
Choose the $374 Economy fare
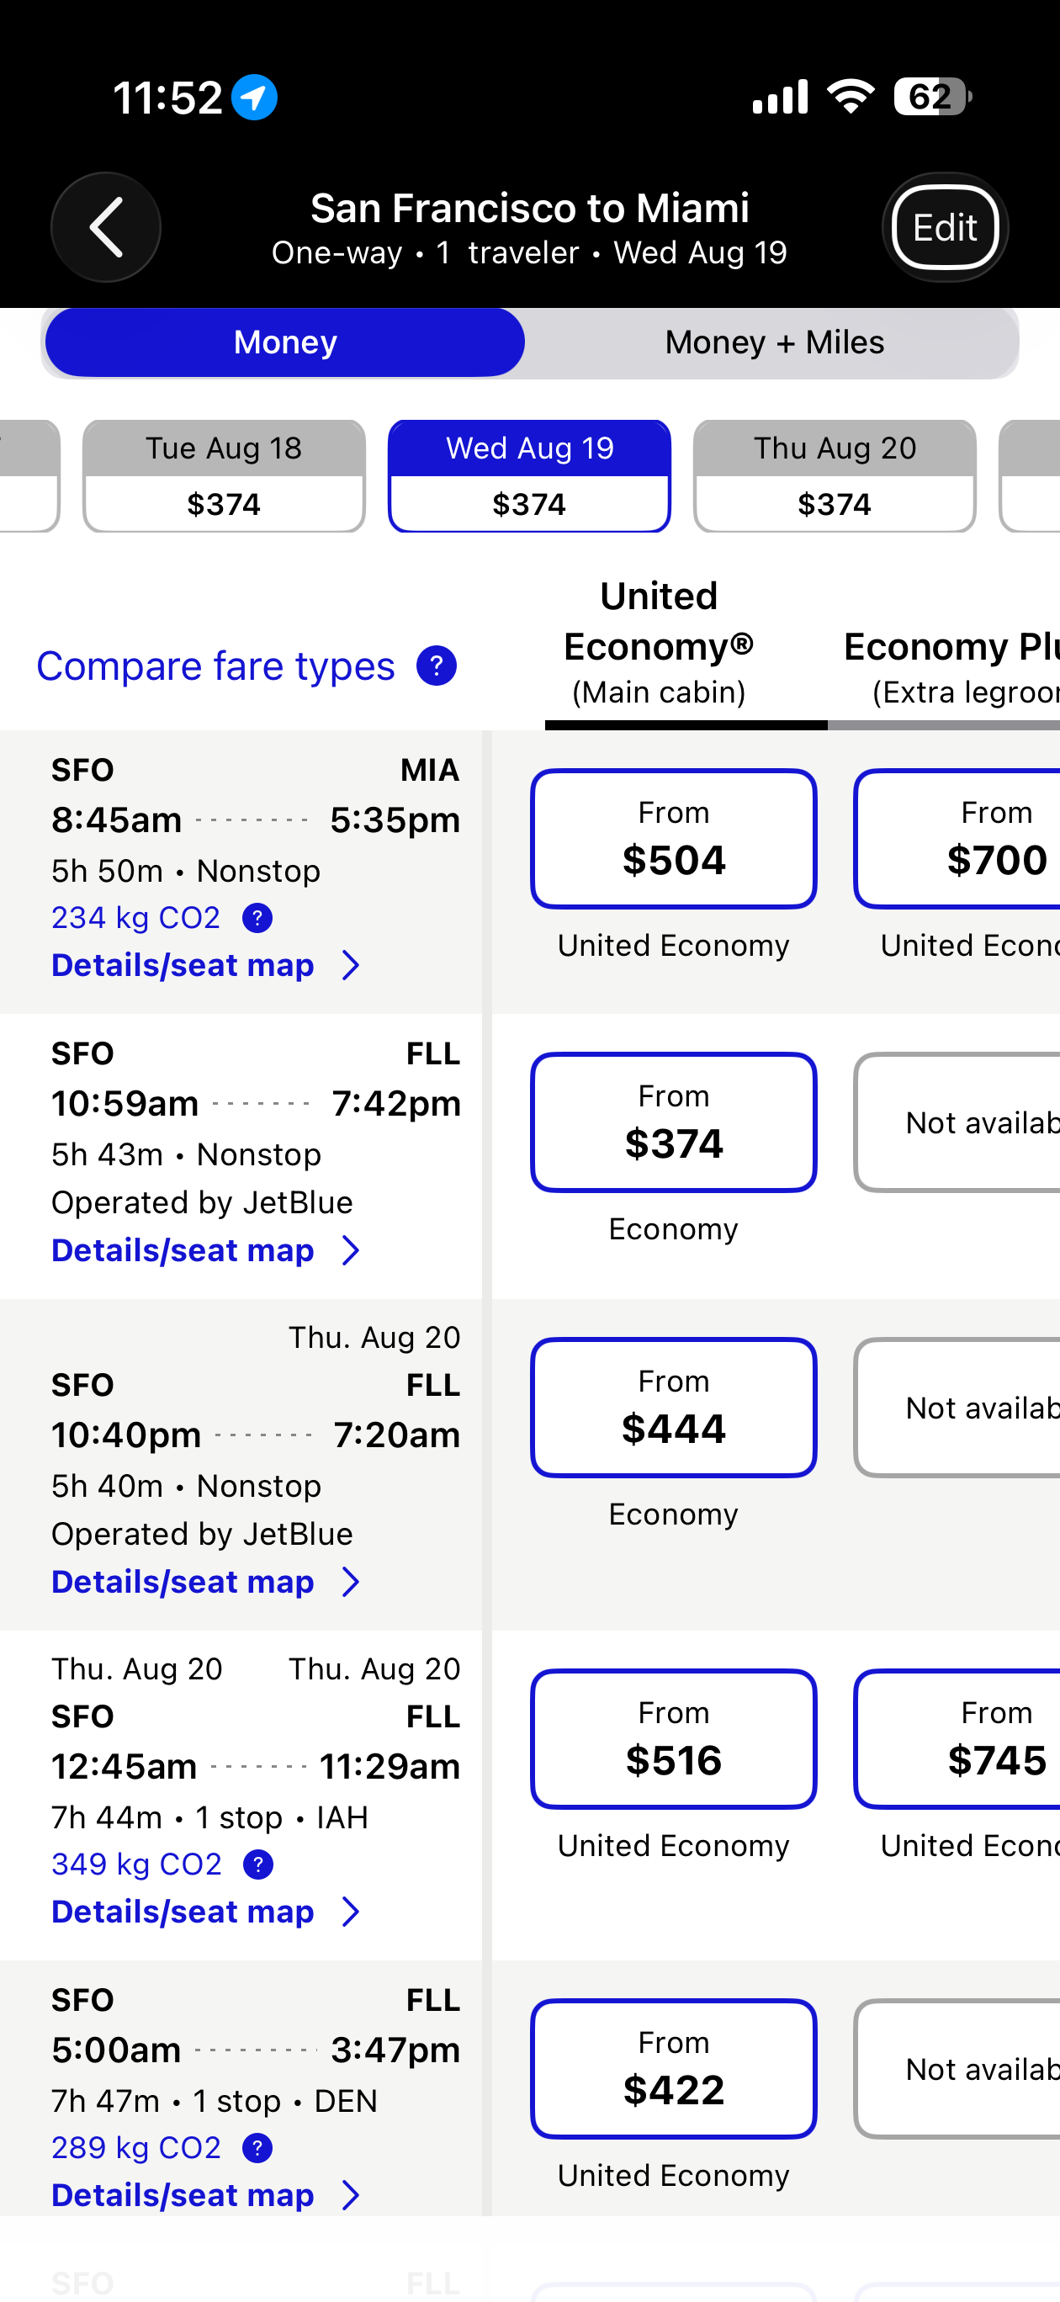674,1122
